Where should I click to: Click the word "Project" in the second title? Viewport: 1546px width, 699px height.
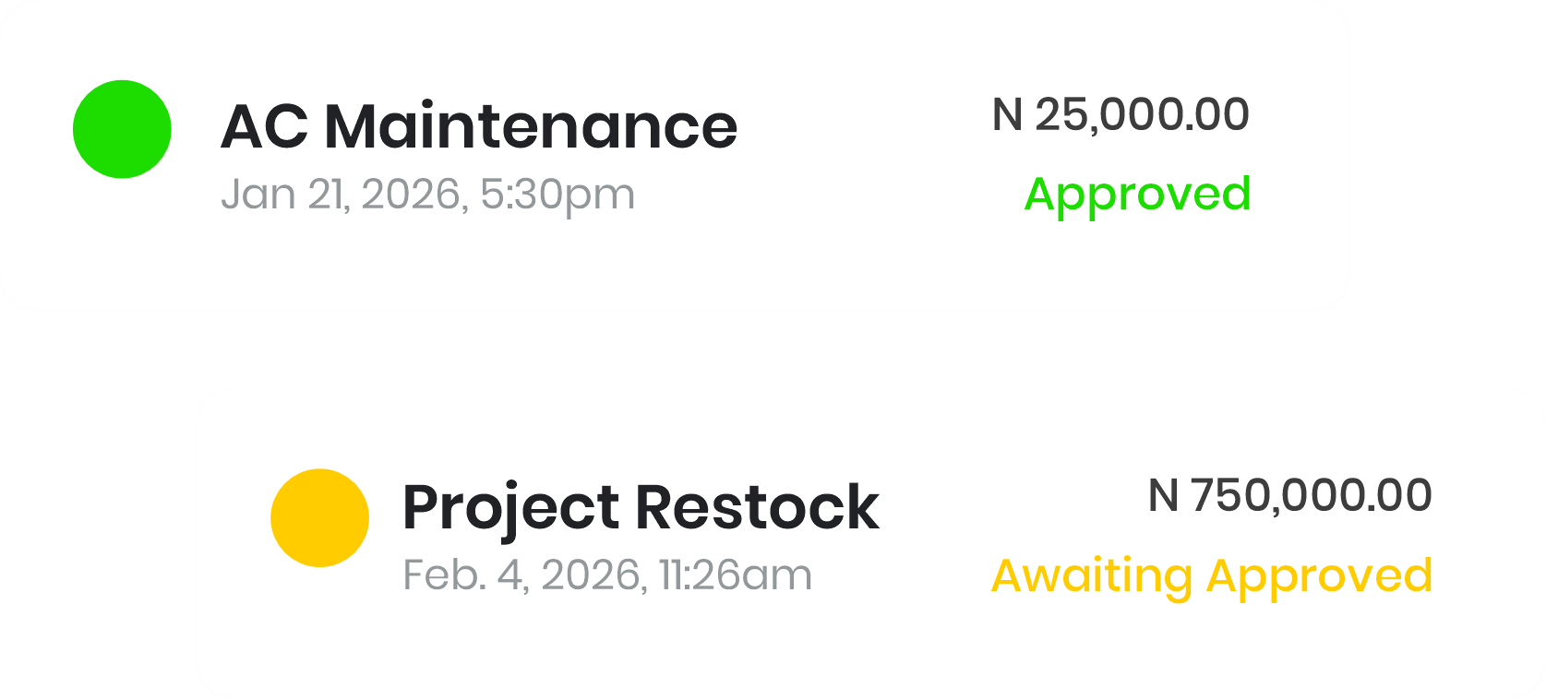click(x=510, y=508)
